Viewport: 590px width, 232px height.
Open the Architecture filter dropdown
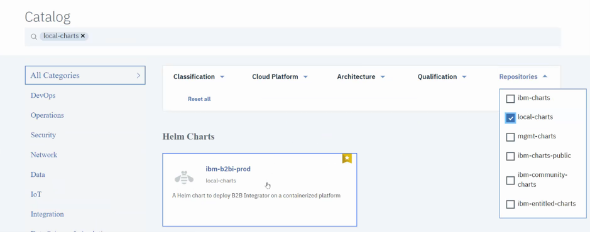pyautogui.click(x=361, y=76)
